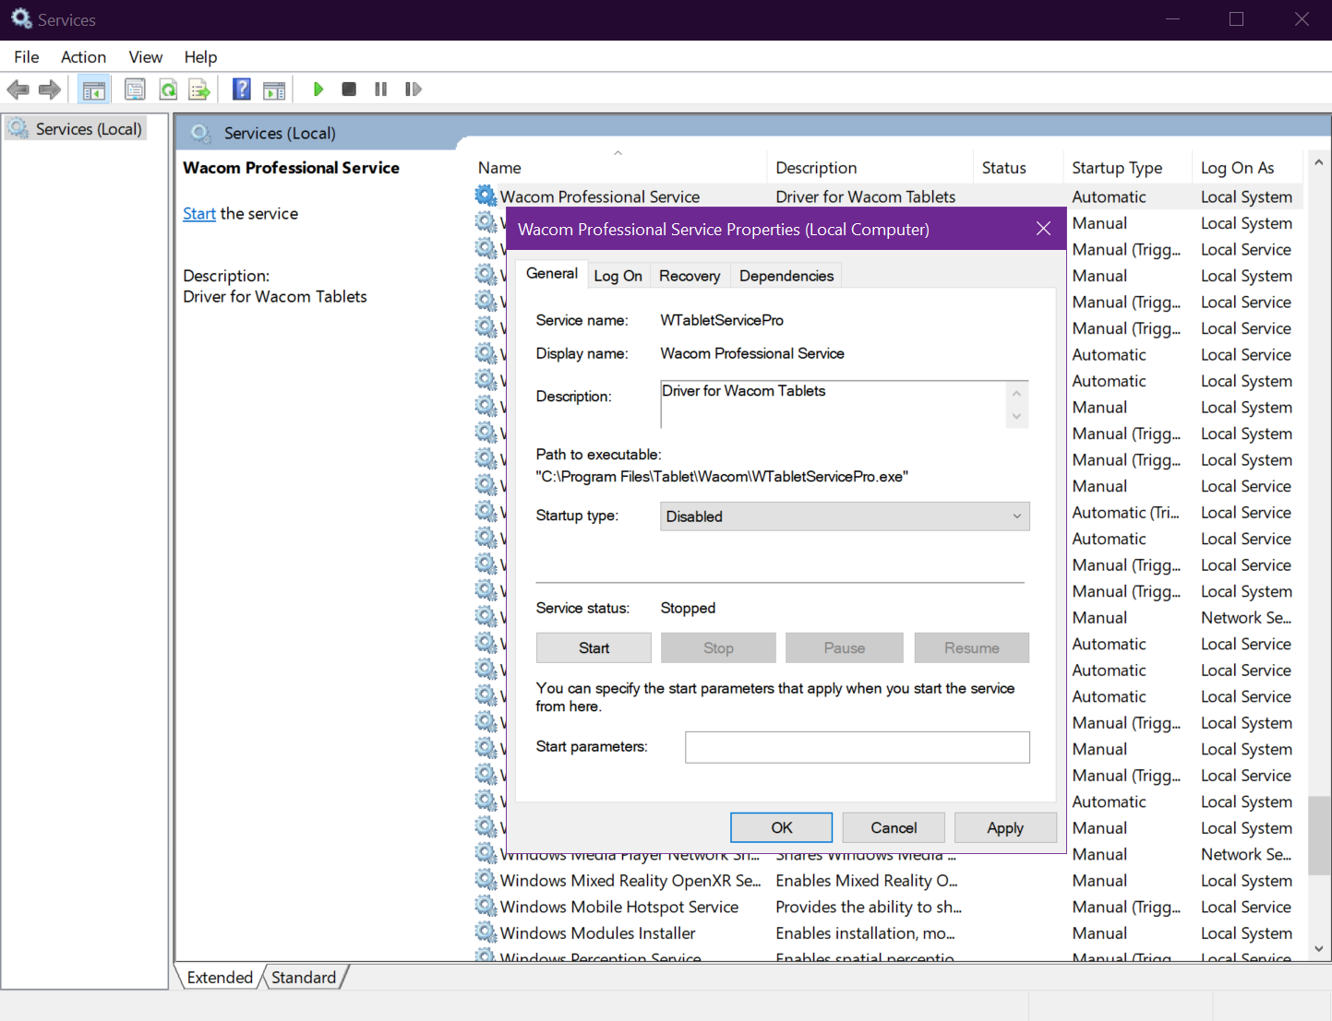1332x1021 pixels.
Task: Close the Wacom properties dialog with X
Action: 1043,229
